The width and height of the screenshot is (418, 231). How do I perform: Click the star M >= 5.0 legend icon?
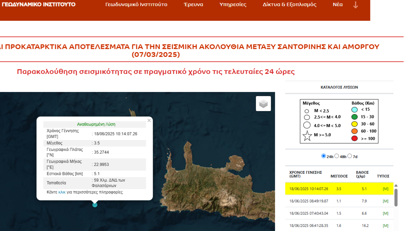point(307,136)
